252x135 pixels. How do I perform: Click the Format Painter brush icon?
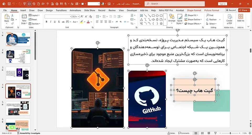click(12, 23)
